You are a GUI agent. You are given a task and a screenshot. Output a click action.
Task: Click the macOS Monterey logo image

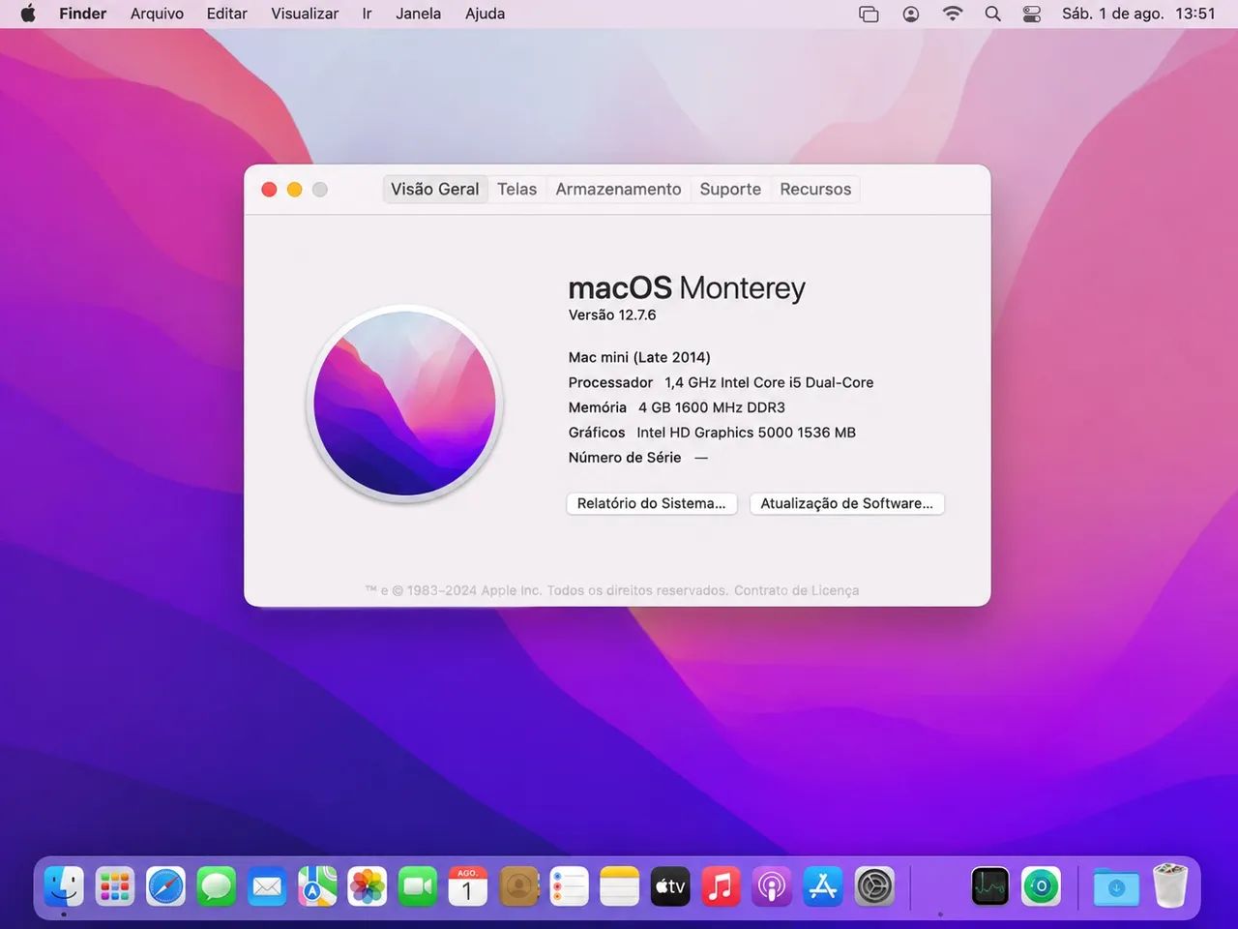pos(405,403)
